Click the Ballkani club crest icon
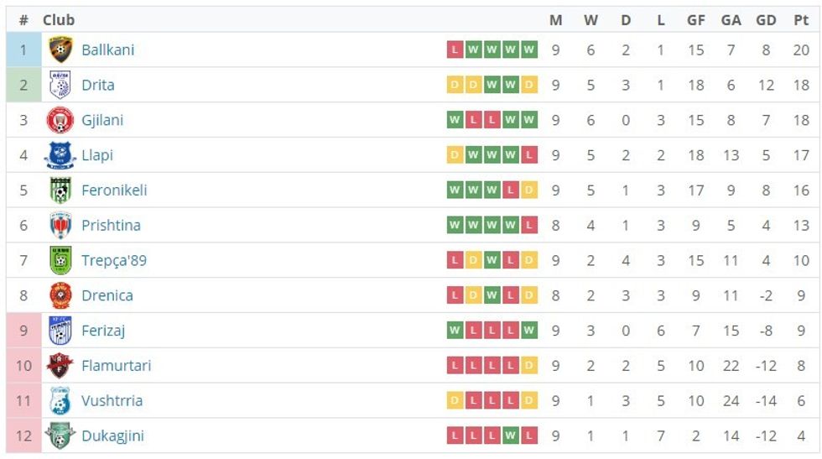 tap(60, 50)
